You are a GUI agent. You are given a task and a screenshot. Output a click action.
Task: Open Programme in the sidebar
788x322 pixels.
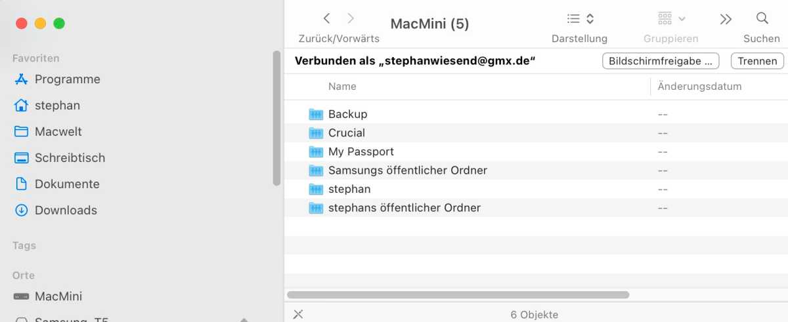click(x=68, y=79)
